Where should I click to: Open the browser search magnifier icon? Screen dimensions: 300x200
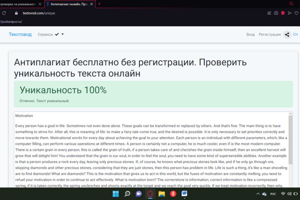291,4
